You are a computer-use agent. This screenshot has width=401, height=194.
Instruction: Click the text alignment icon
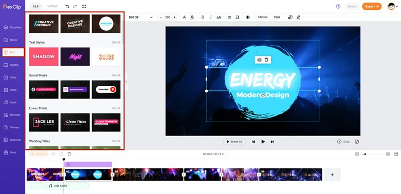[x=229, y=17]
